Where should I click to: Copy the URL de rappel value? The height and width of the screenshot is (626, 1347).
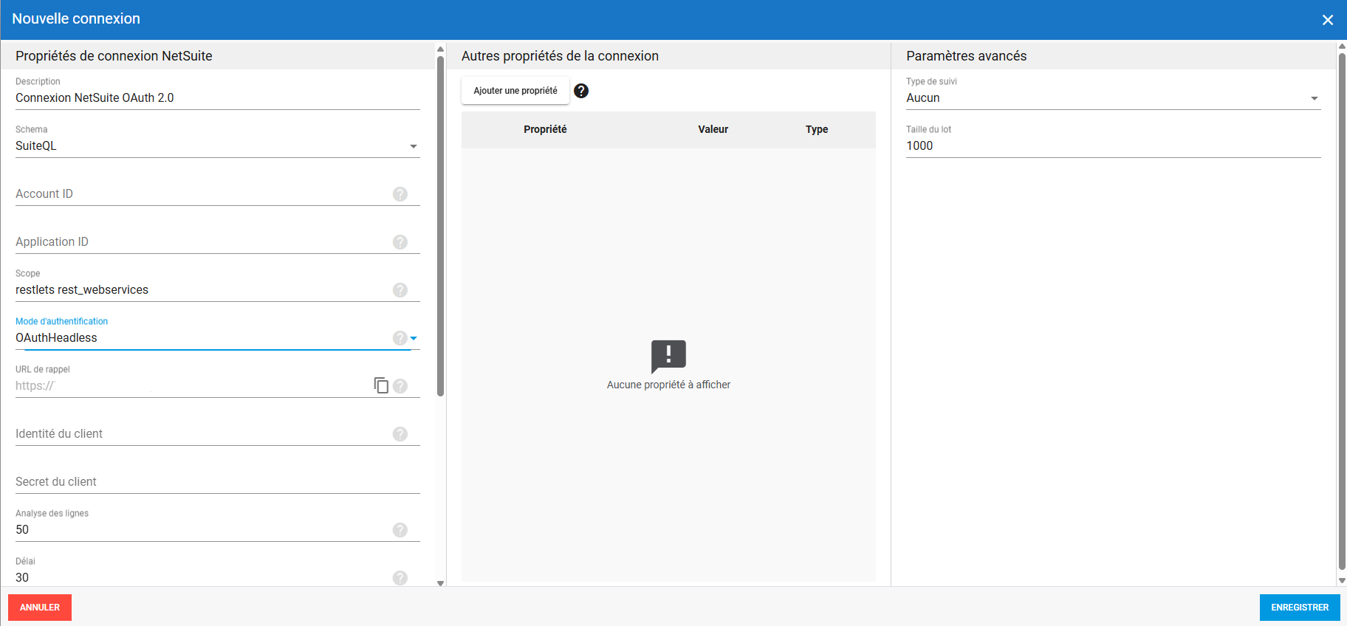(x=381, y=385)
